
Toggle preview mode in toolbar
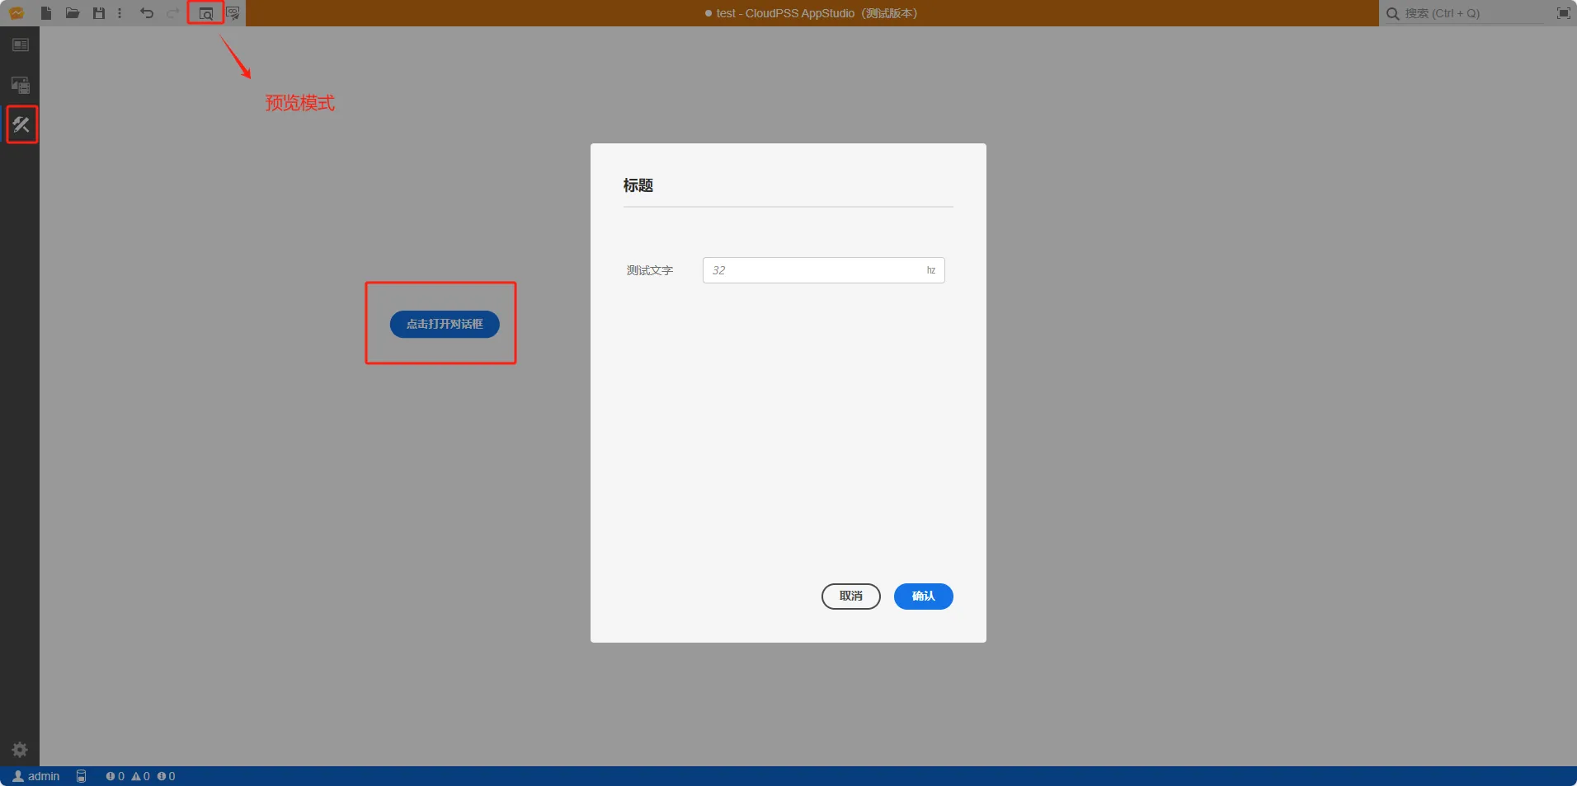click(206, 13)
